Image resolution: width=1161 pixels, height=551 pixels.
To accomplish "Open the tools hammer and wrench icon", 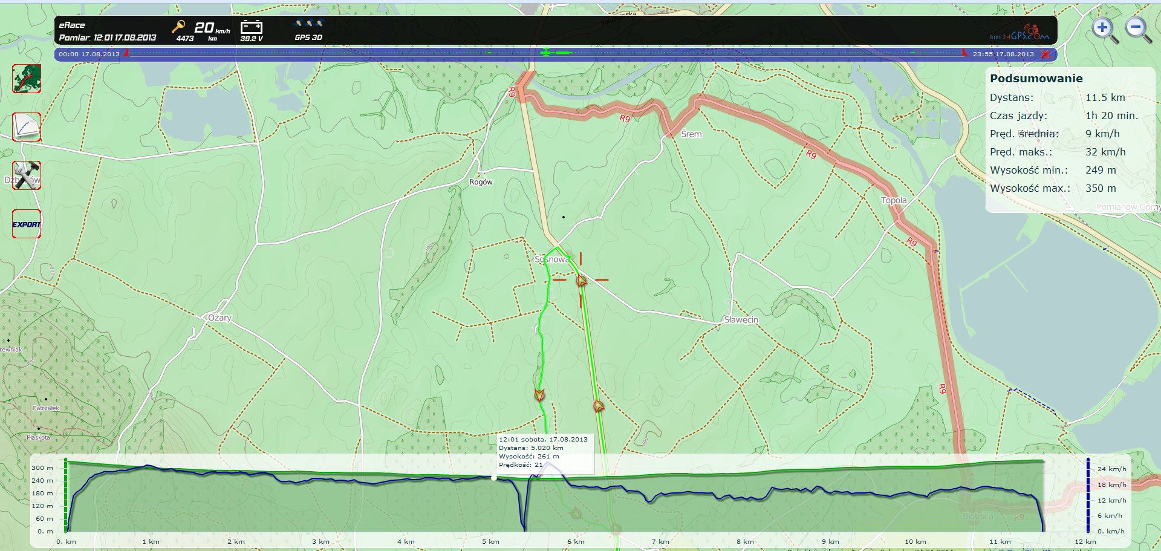I will 27,175.
